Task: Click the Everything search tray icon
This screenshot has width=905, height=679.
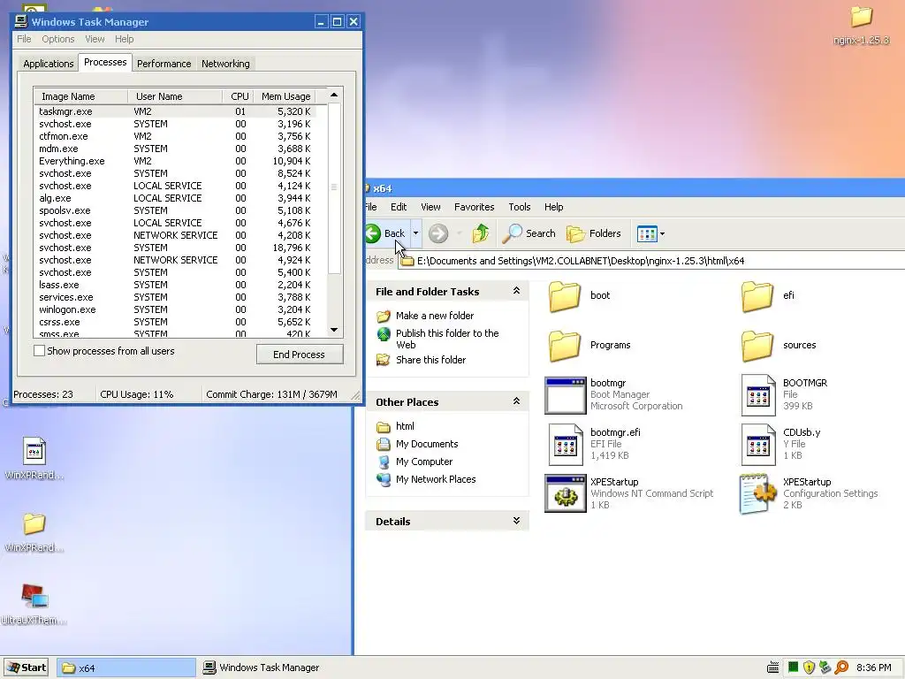Action: click(x=841, y=668)
